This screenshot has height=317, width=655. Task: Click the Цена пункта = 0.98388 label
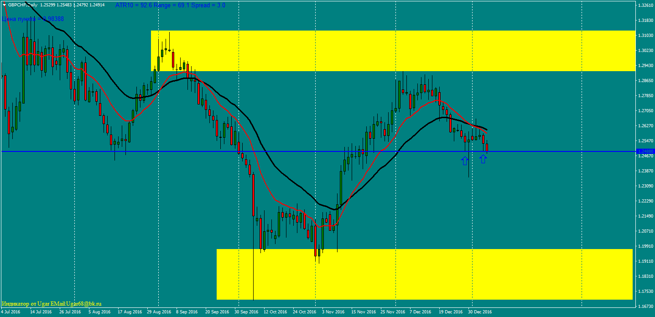pos(33,19)
